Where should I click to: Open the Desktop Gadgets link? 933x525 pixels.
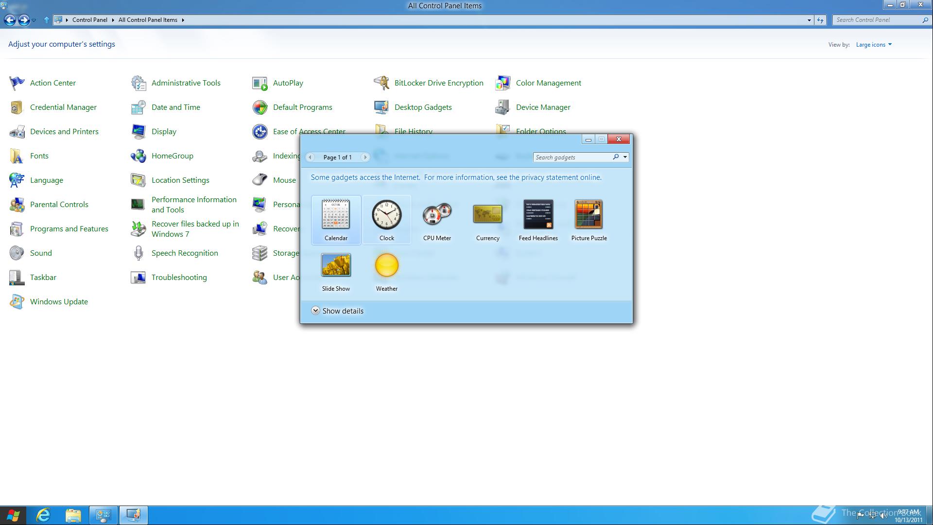(x=423, y=107)
